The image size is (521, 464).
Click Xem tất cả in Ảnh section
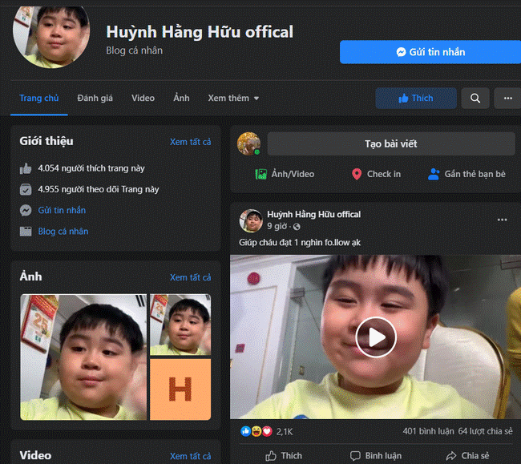[191, 277]
